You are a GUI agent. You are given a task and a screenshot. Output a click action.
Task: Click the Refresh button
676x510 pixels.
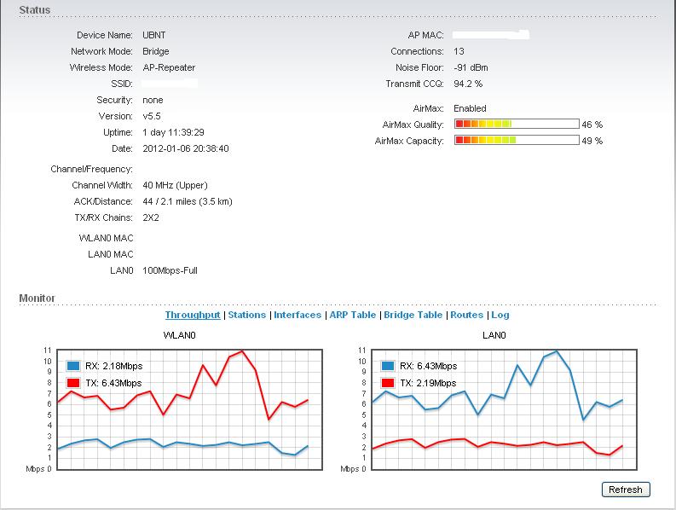point(625,490)
